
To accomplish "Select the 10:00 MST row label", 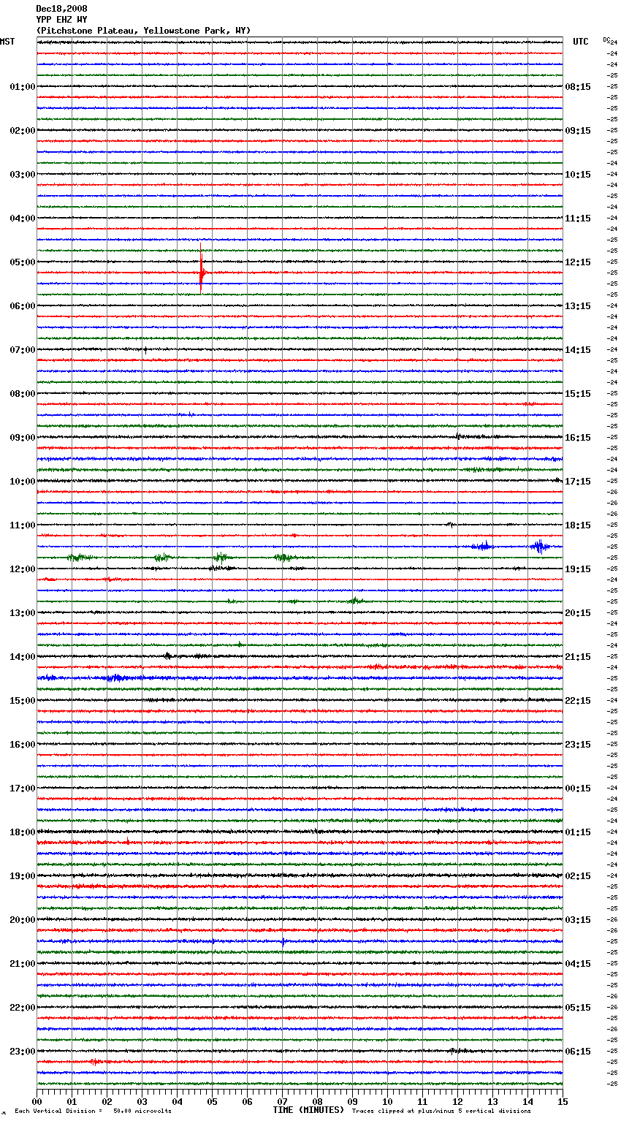I will 23,482.
